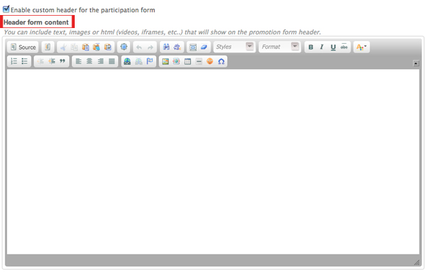Toggle the Source view button
The width and height of the screenshot is (425, 277).
(23, 47)
